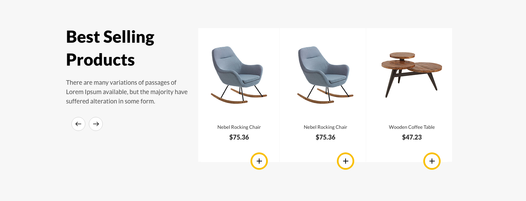Open the Wooden Coffee Table title link
The image size is (526, 201).
tap(412, 127)
